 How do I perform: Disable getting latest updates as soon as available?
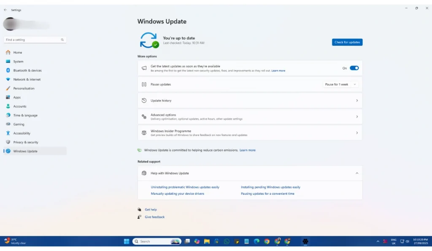[354, 68]
